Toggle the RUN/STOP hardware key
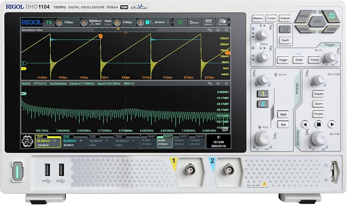 pos(331,16)
